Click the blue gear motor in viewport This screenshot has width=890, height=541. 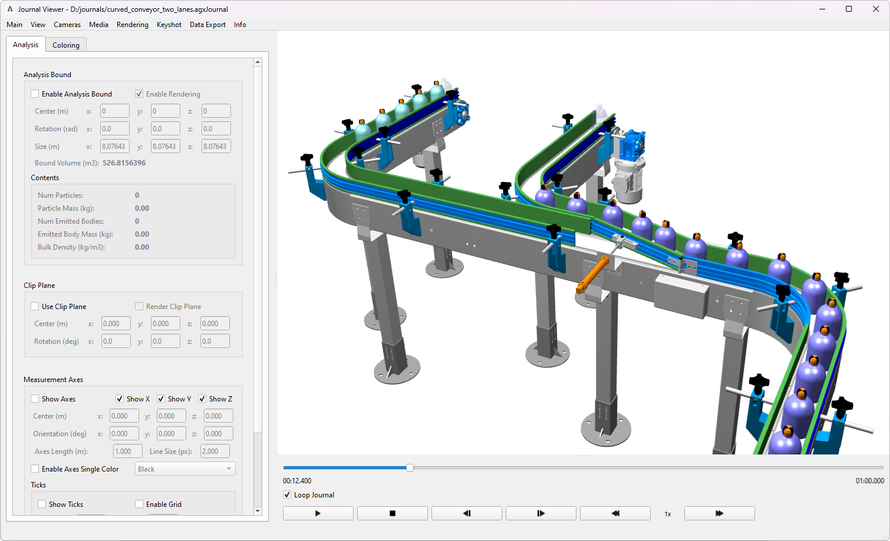point(632,145)
